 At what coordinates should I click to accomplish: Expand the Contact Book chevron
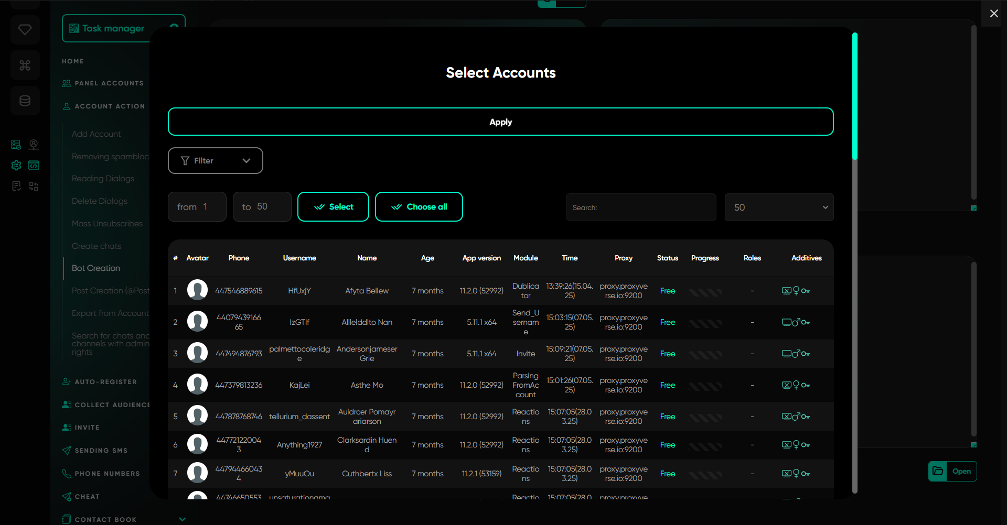coord(183,519)
